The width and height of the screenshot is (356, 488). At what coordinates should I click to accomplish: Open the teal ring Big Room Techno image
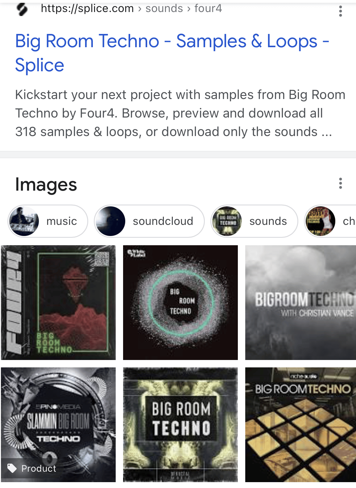pos(180,302)
